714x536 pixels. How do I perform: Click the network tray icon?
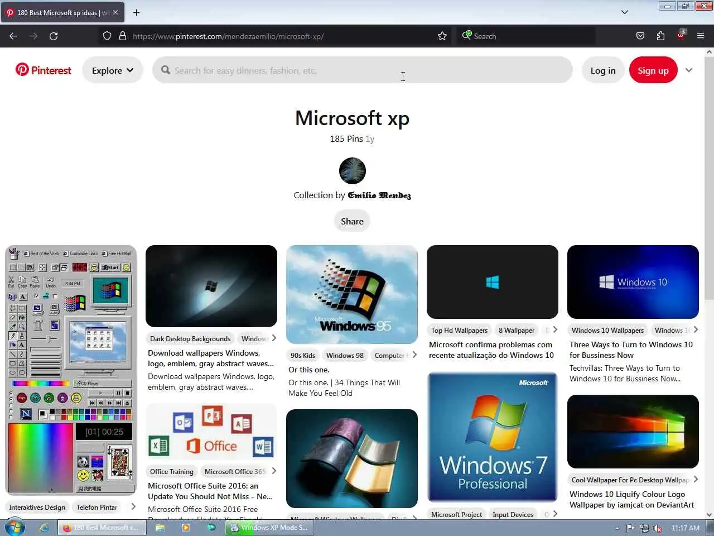click(644, 528)
